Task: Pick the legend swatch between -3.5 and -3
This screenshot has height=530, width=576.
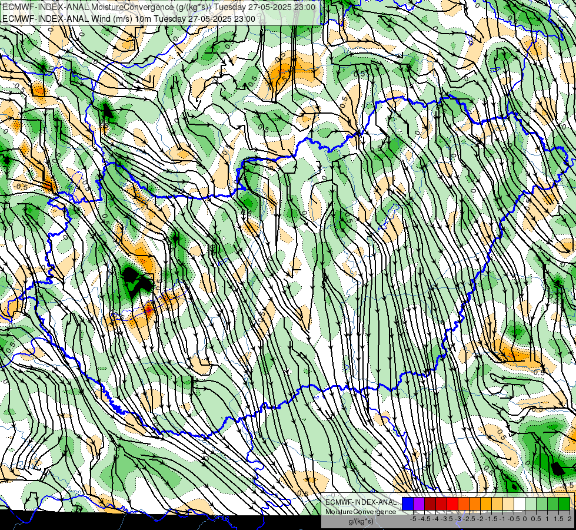Action: point(452,504)
